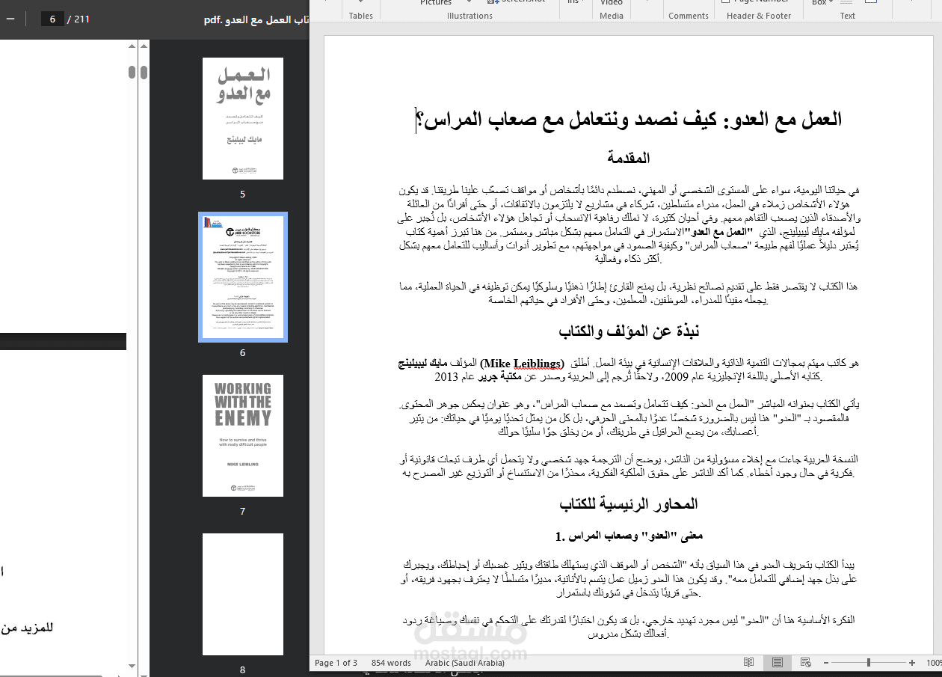Screen dimensions: 942x677
Task: Click the thumbnail panel scroll-up arrow
Action: (x=144, y=47)
